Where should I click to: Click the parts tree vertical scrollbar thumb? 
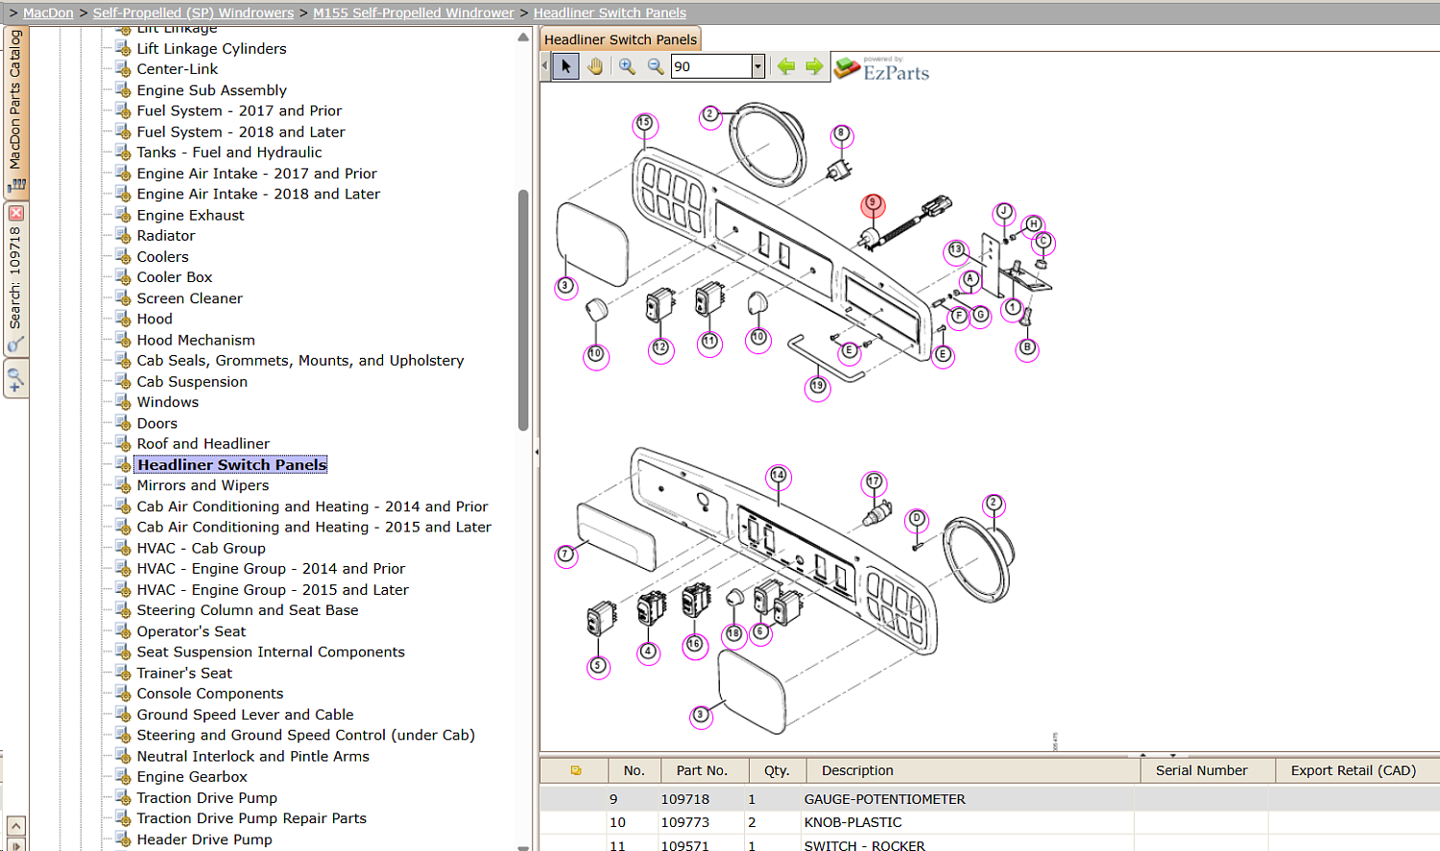[x=523, y=310]
